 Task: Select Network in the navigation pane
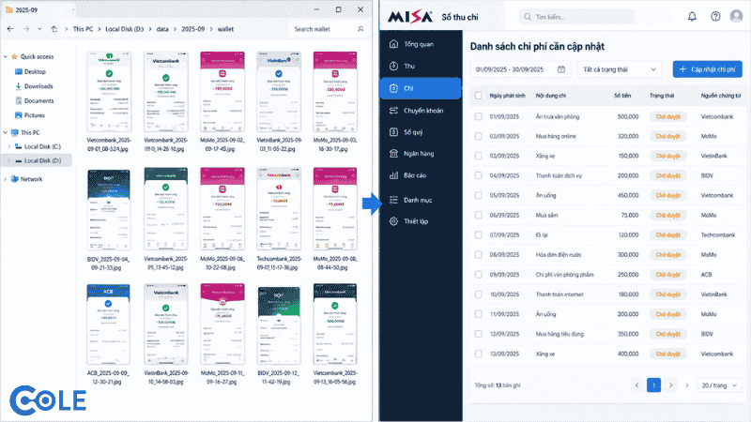click(x=27, y=179)
